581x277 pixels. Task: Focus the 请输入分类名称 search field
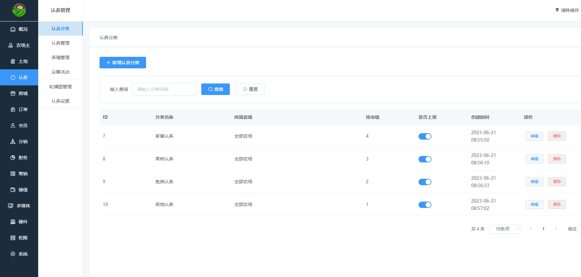click(x=164, y=89)
